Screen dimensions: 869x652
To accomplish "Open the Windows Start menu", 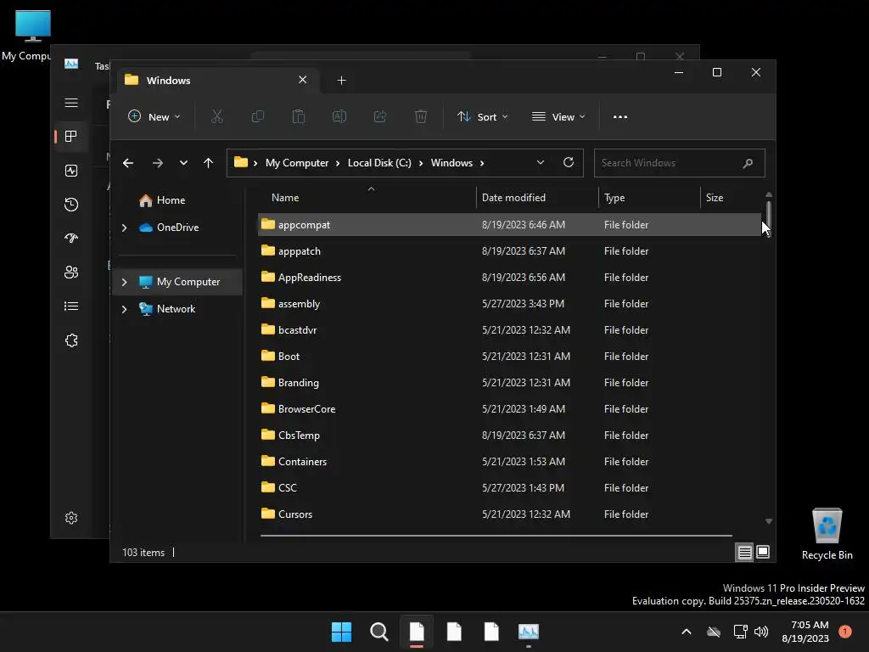I will tap(341, 632).
